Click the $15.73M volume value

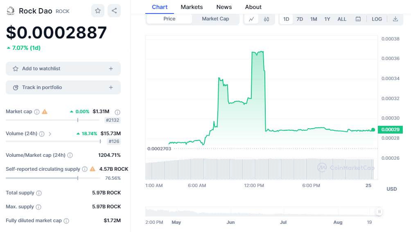pos(111,134)
